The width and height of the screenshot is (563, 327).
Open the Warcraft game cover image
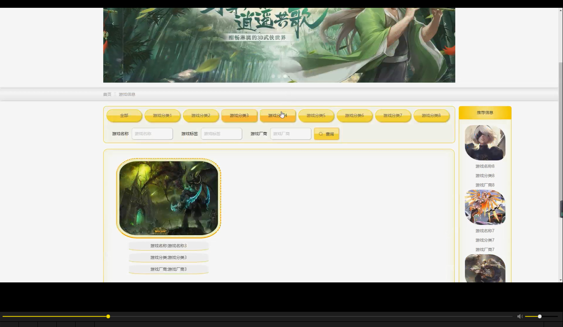[x=169, y=198]
